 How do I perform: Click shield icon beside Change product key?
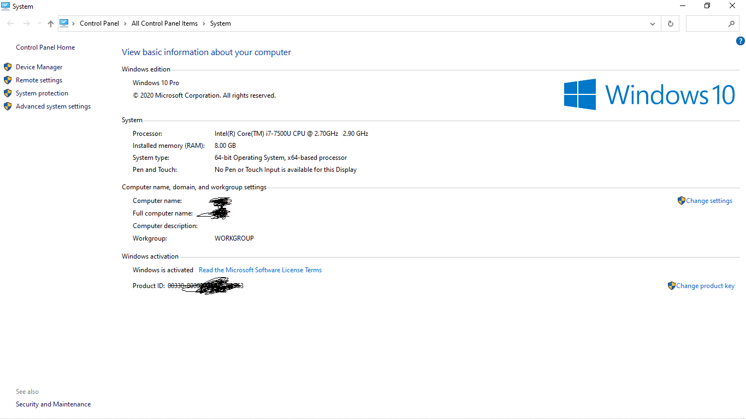(671, 285)
